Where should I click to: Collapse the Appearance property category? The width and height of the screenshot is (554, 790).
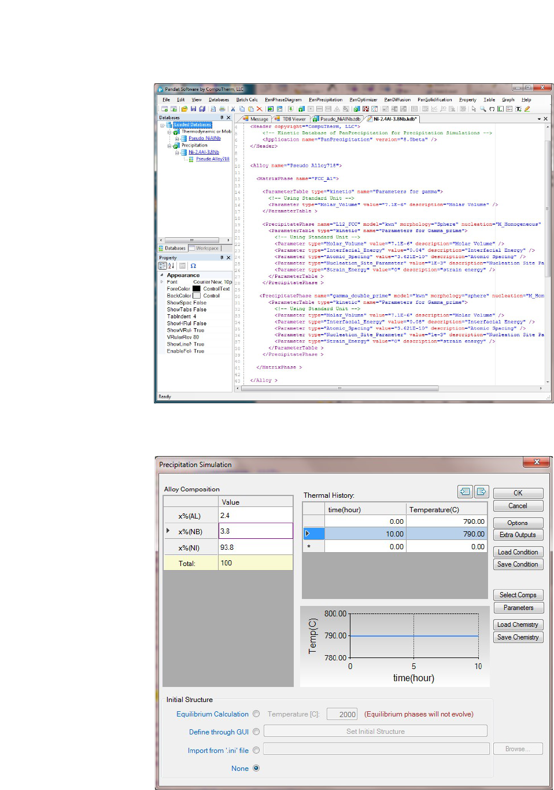coord(162,275)
